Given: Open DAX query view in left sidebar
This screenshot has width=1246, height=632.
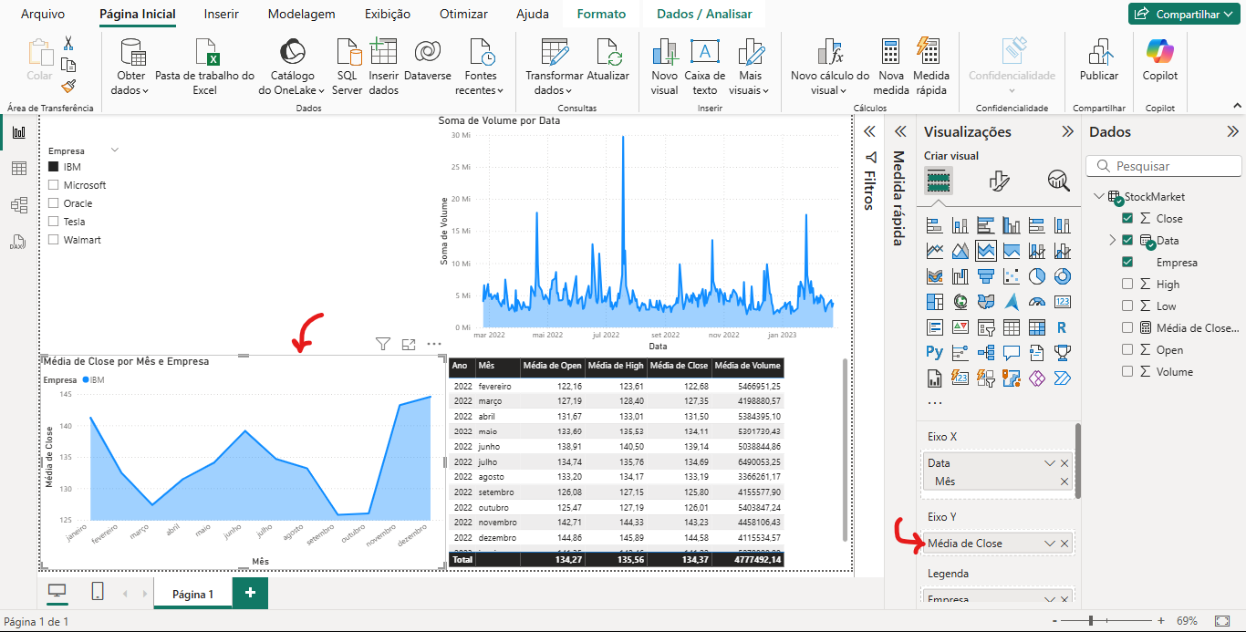Looking at the screenshot, I should (x=18, y=242).
